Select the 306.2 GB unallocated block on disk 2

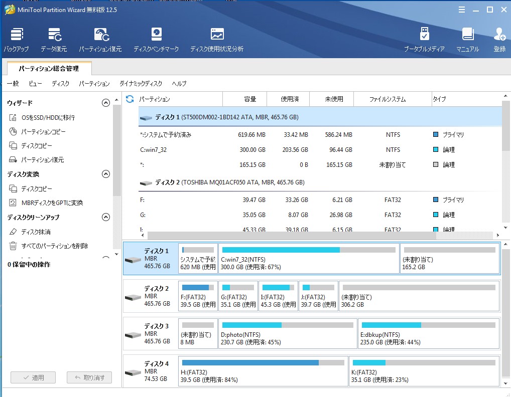pos(419,296)
